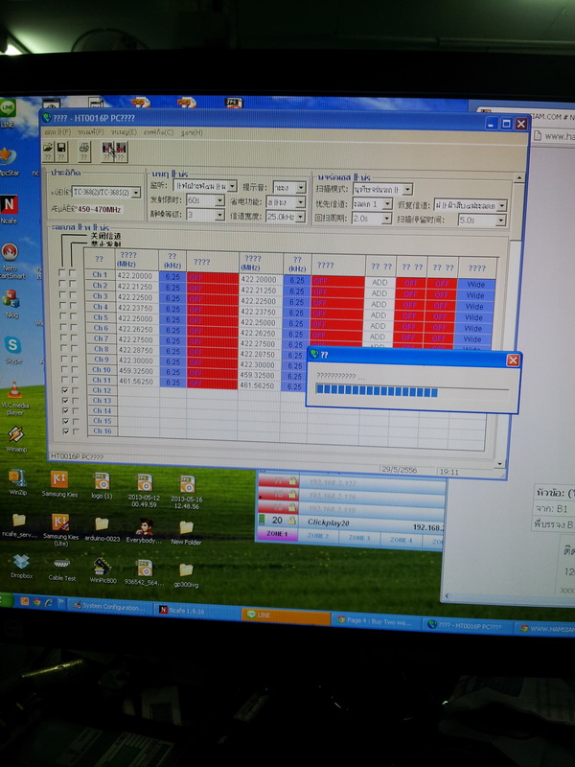The image size is (575, 767).
Task: Untick the checked first checkbox for Ch 16
Action: (x=65, y=430)
